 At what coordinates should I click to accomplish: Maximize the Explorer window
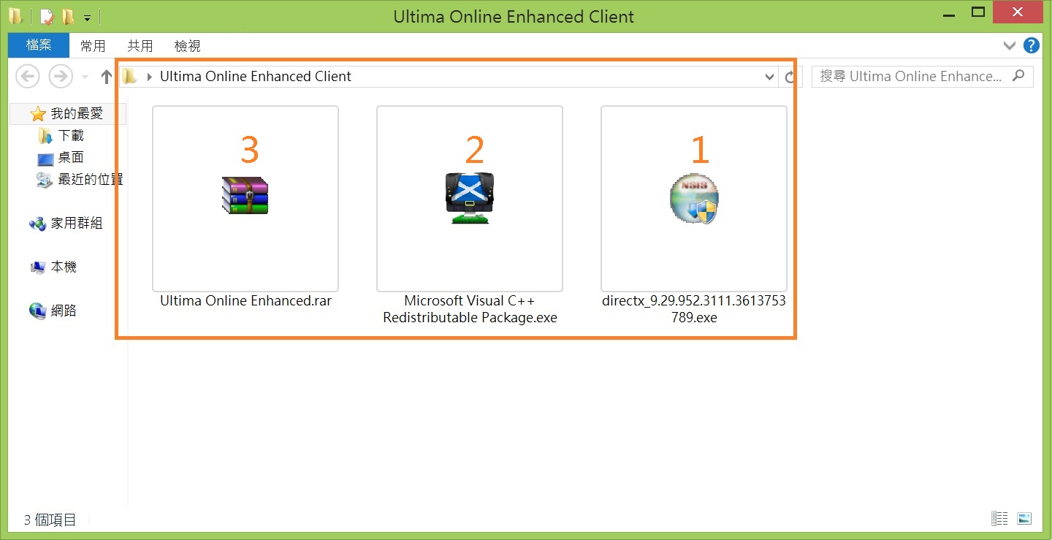tap(978, 12)
